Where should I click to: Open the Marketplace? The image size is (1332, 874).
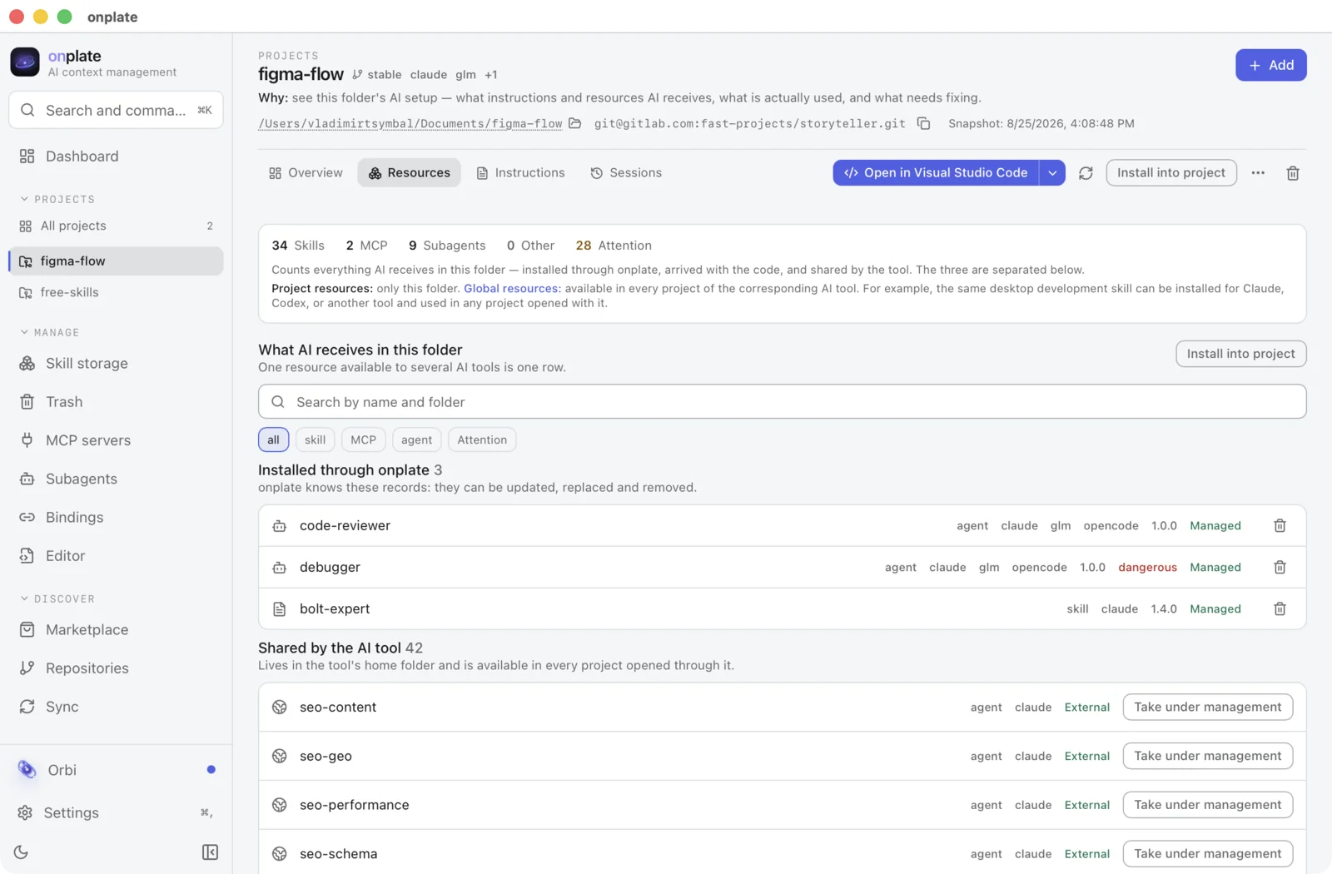coord(116,630)
